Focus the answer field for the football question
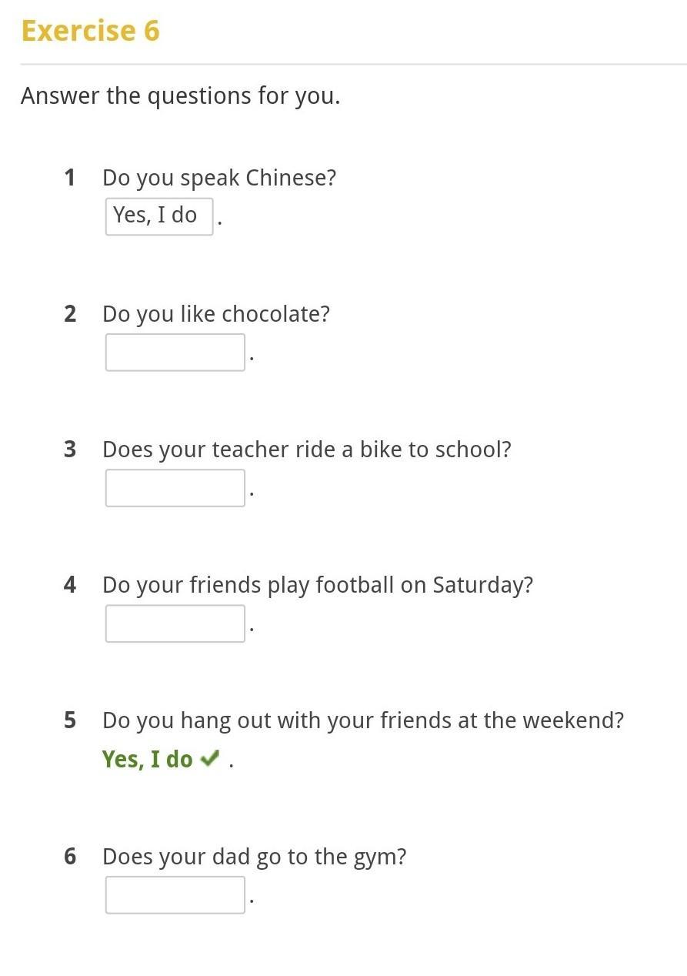Screen dimensions: 687x976 point(175,623)
